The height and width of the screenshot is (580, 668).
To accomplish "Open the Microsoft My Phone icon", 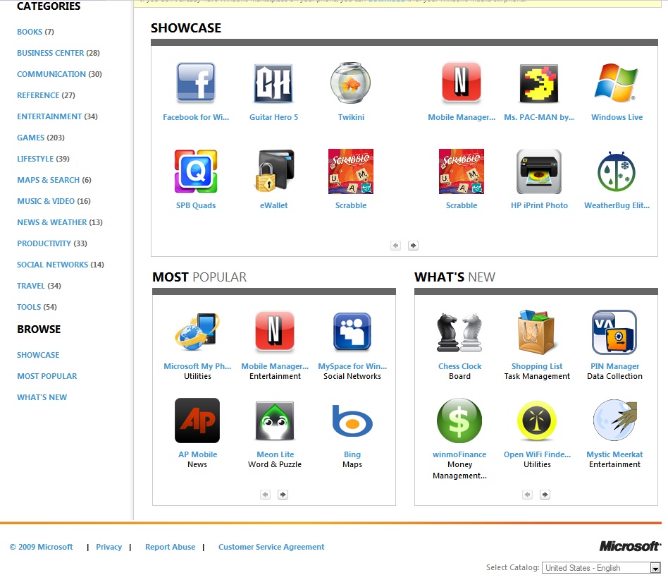I will pos(197,332).
